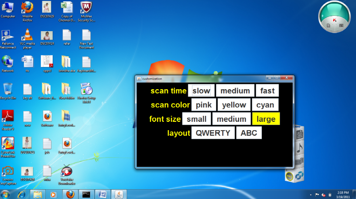Open YouTube Downloader desktop shortcut
Image resolution: width=356 pixels, height=199 pixels.
[67, 172]
